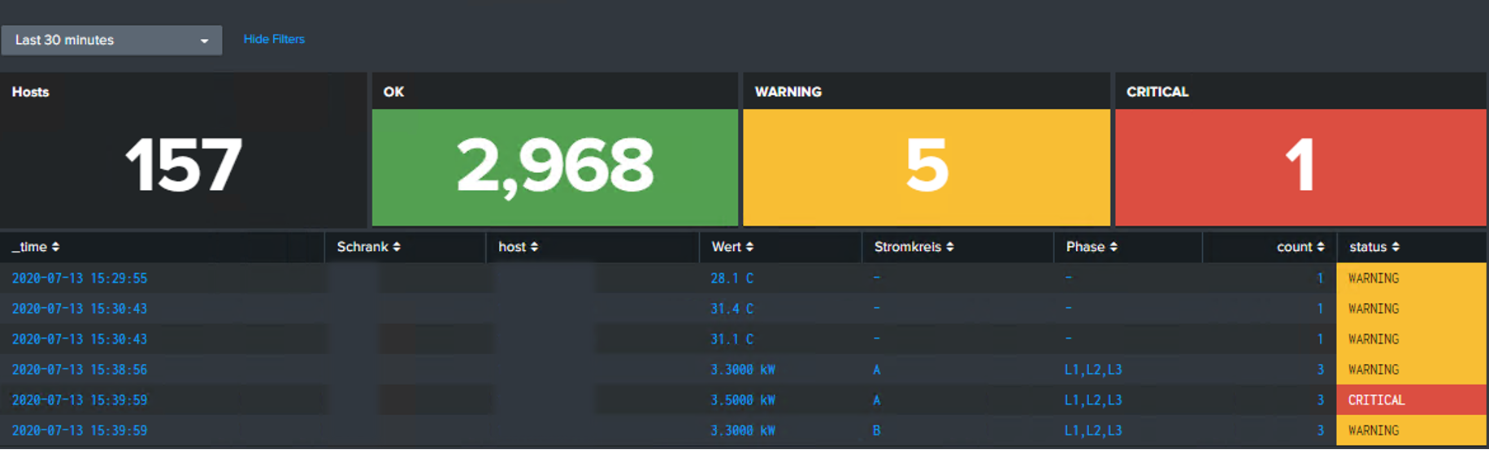1489x450 pixels.
Task: Sort table by _time column arrows
Action: click(55, 247)
